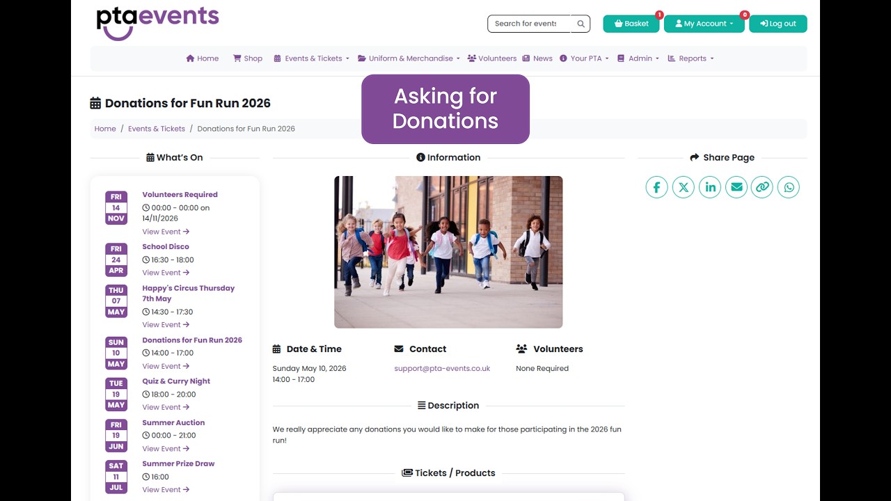Open the Volunteers Required event title
891x501 pixels.
180,195
